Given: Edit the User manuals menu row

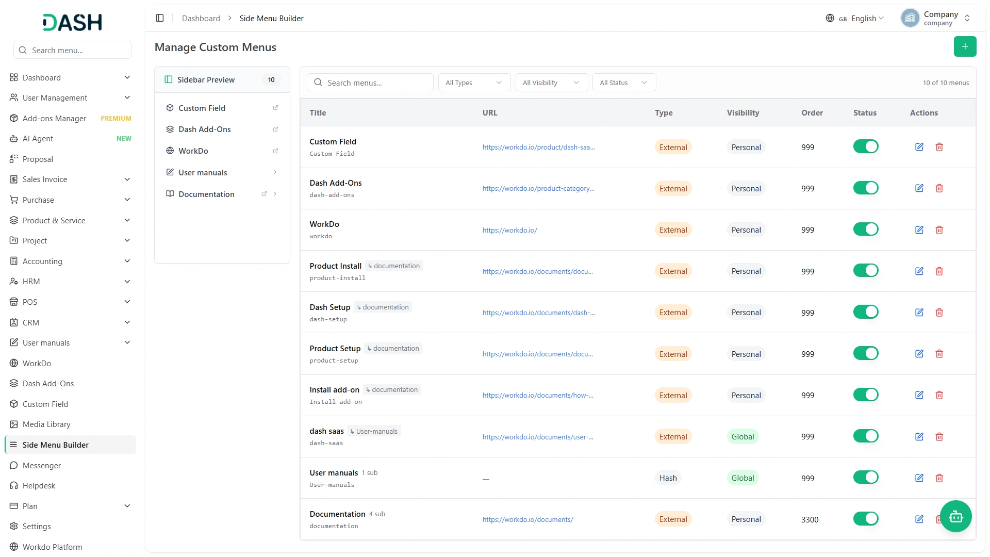Looking at the screenshot, I should [x=919, y=478].
